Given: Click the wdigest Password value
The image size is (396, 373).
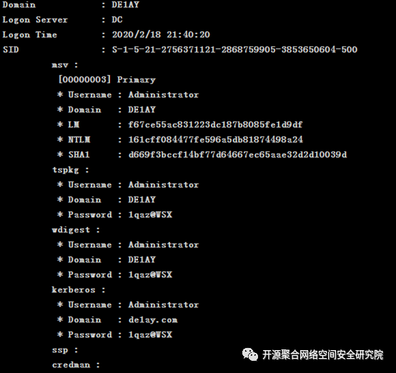Looking at the screenshot, I should [150, 275].
